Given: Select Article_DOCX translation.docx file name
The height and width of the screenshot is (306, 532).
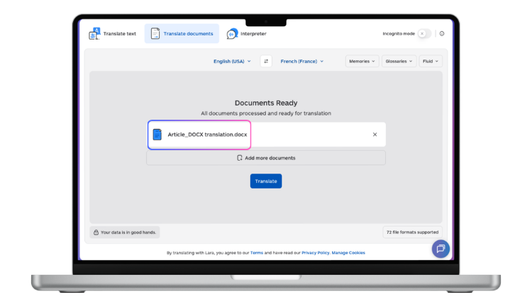Looking at the screenshot, I should (207, 135).
